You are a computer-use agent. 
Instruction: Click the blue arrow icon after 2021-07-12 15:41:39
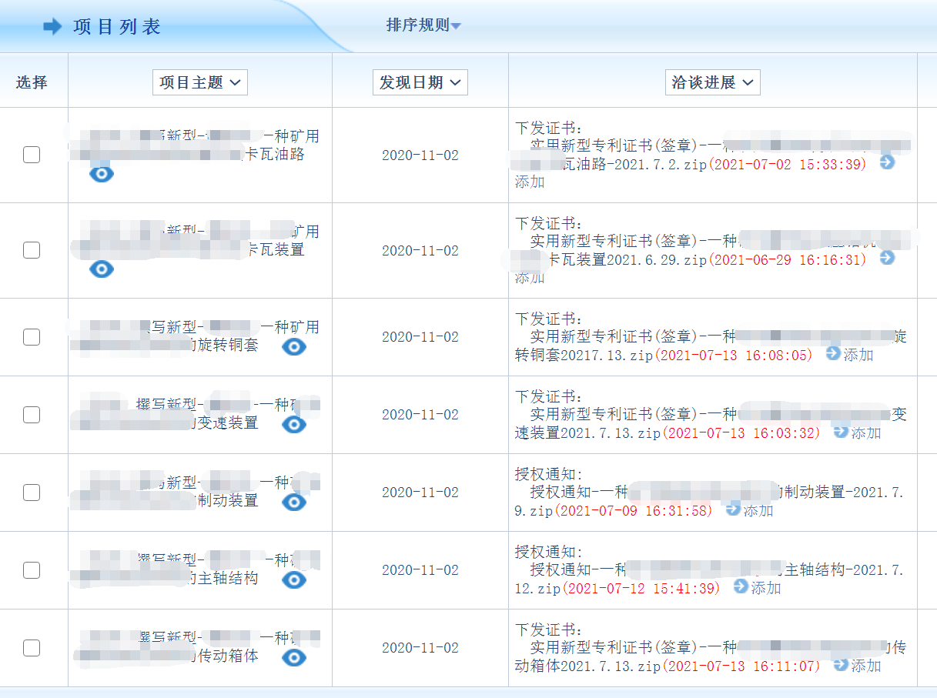pyautogui.click(x=741, y=586)
